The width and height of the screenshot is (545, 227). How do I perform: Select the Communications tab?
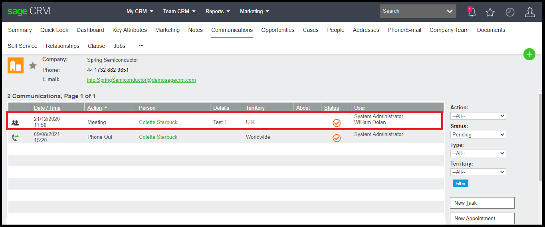(x=232, y=30)
